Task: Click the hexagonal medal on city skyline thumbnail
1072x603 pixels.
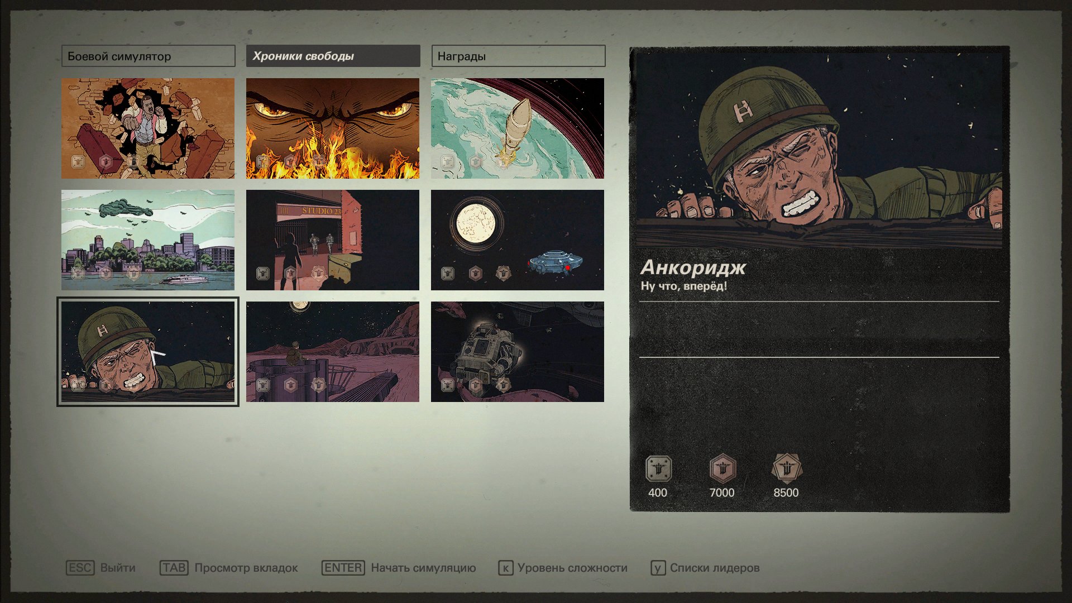Action: coord(106,274)
